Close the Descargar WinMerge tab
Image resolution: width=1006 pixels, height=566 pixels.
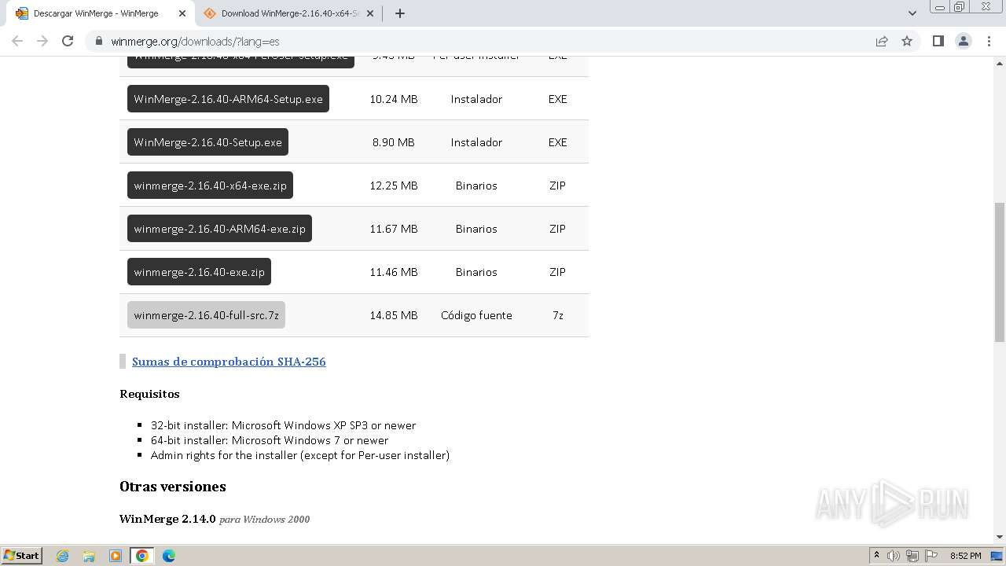[182, 13]
